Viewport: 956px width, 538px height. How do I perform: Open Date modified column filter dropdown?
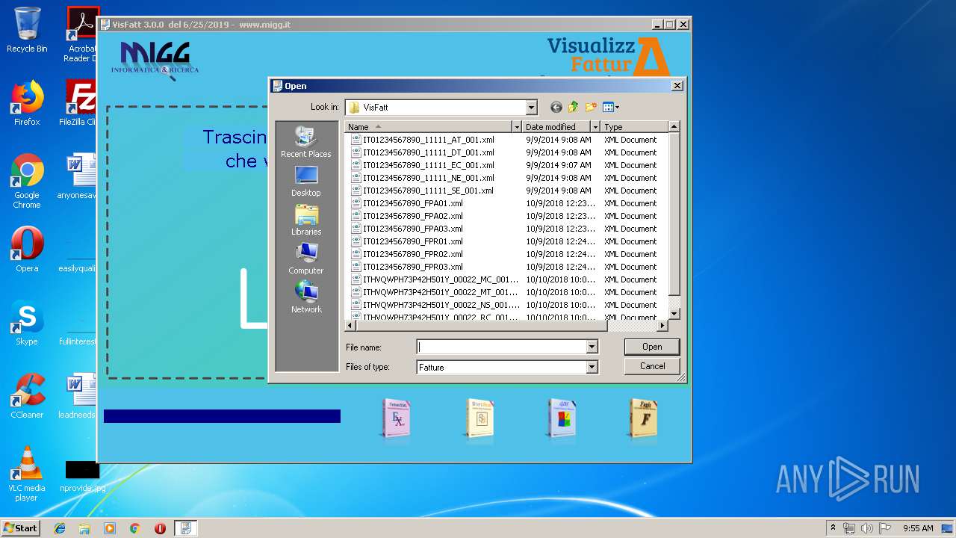click(595, 127)
